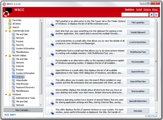Click the file icon beside SearchFilterView description
Viewport: 163px width, 120px height.
51,82
